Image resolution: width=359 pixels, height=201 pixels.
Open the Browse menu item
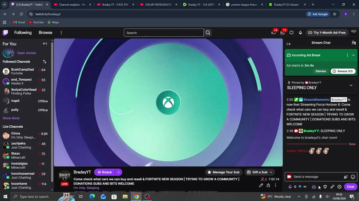pos(45,33)
